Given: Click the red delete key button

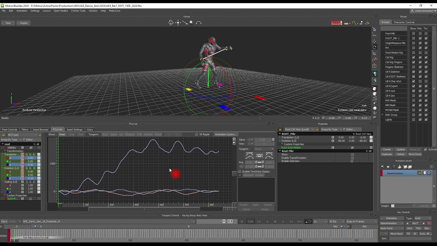Looking at the screenshot, I should click(x=429, y=223).
